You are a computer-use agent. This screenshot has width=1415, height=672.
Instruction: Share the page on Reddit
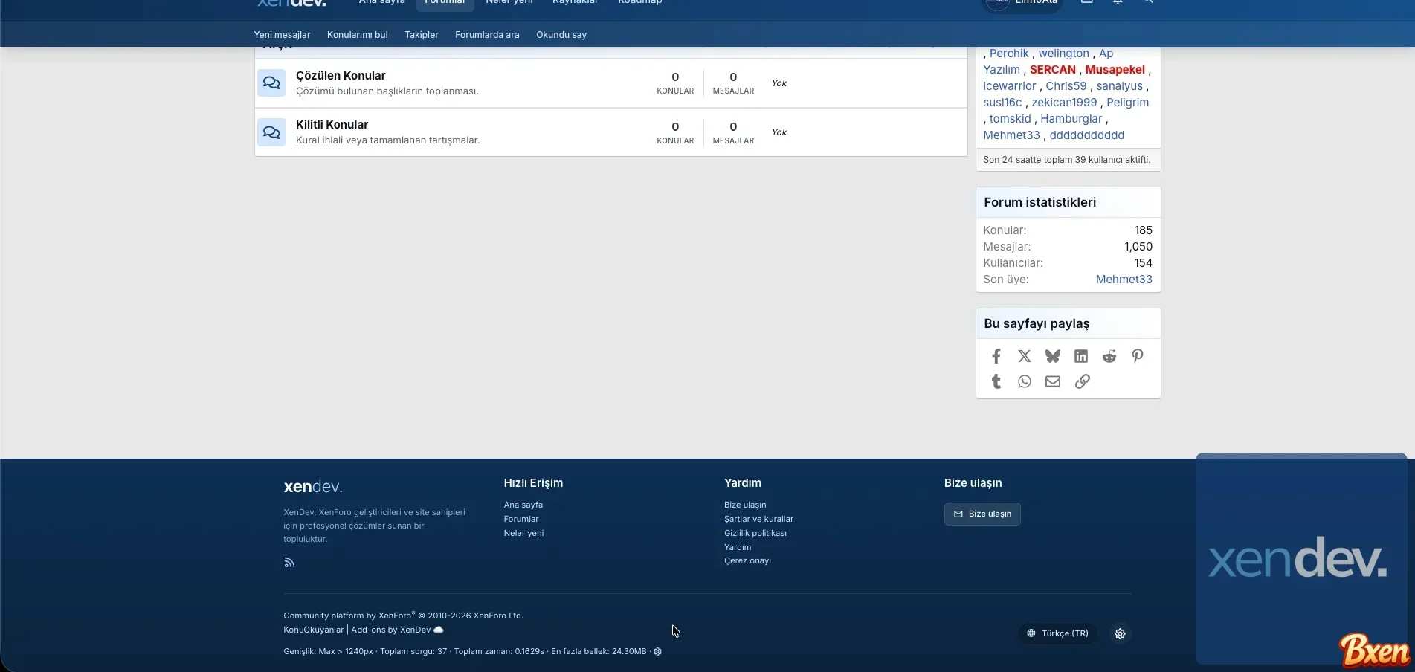(x=1109, y=356)
